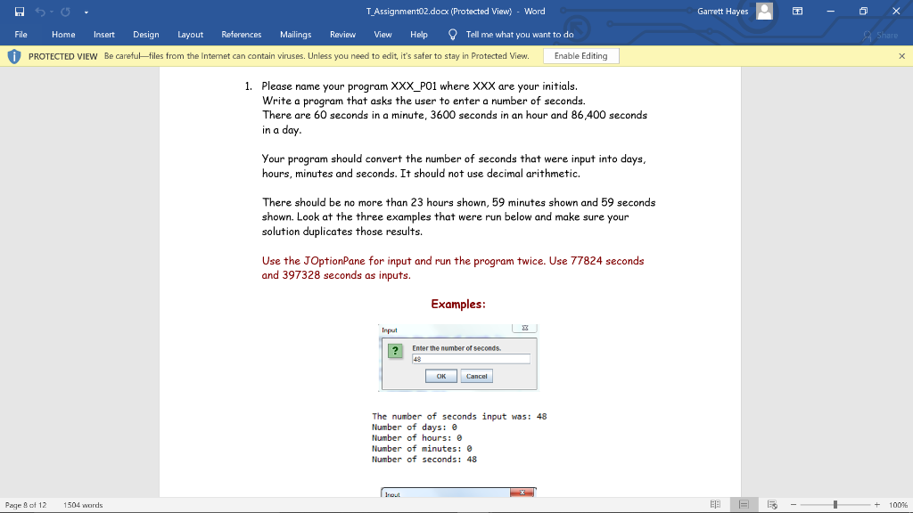Screen dimensions: 913x513
Task: Switch to Read Mode in the status bar
Action: coord(715,504)
